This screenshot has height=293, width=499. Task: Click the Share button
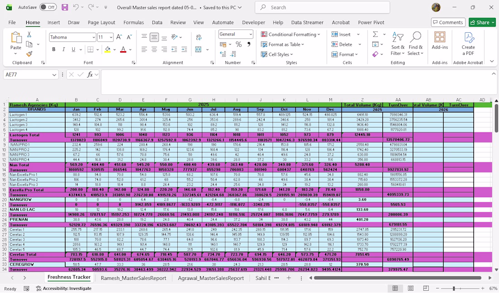point(482,22)
